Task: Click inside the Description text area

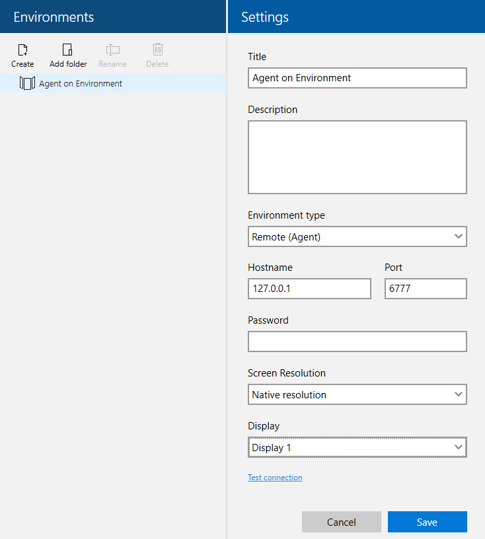Action: [357, 157]
